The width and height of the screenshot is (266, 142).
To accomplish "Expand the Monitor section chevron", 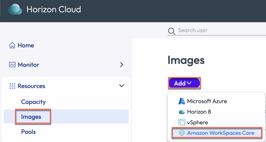I will (x=121, y=65).
